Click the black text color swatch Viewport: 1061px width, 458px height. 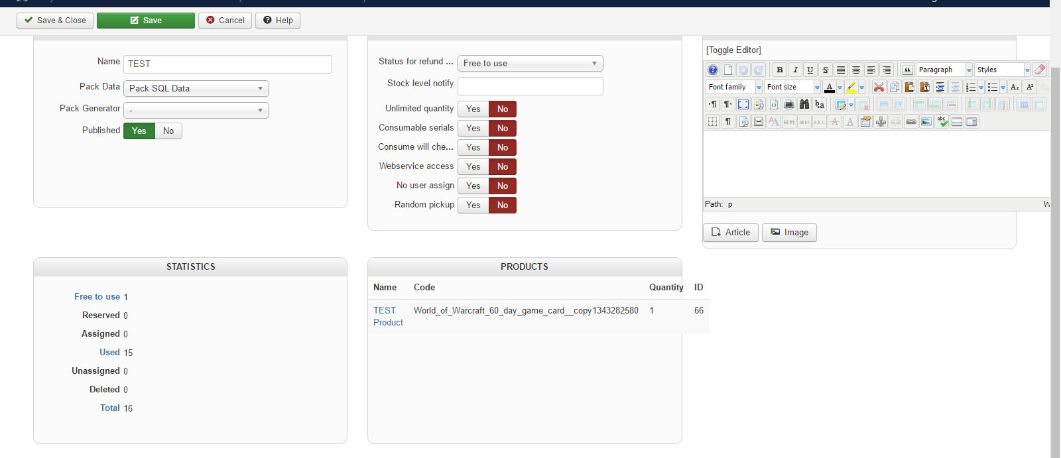[x=829, y=87]
